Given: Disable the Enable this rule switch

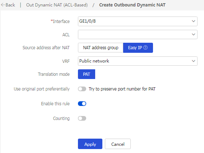Looking at the screenshot, I should tap(82, 104).
